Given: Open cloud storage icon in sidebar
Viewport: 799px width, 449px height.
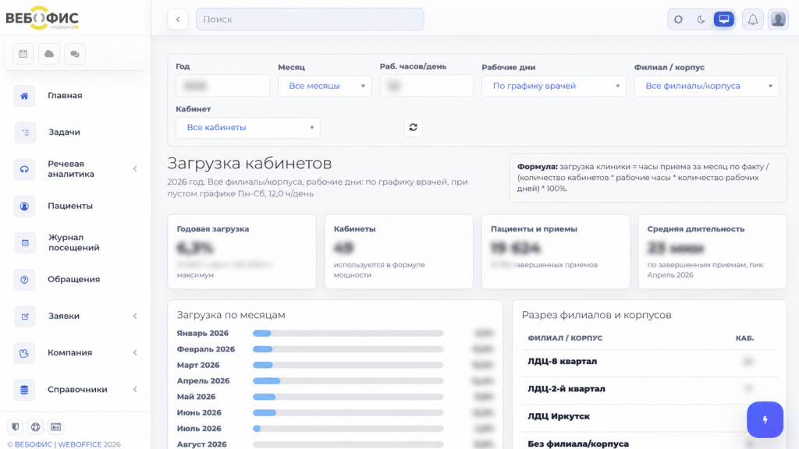Looking at the screenshot, I should tap(49, 54).
